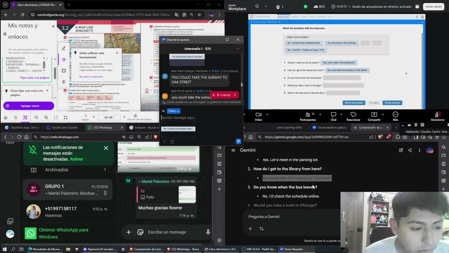Open Zoom Reaccionar menu
The image size is (449, 253).
pyautogui.click(x=353, y=117)
